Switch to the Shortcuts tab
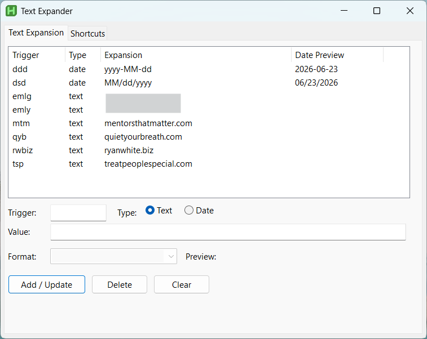This screenshot has height=339, width=427. click(x=87, y=33)
